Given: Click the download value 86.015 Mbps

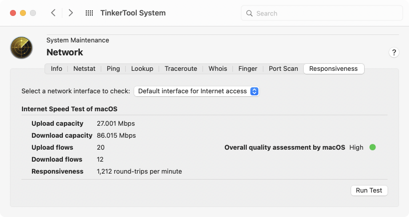Looking at the screenshot, I should point(116,135).
